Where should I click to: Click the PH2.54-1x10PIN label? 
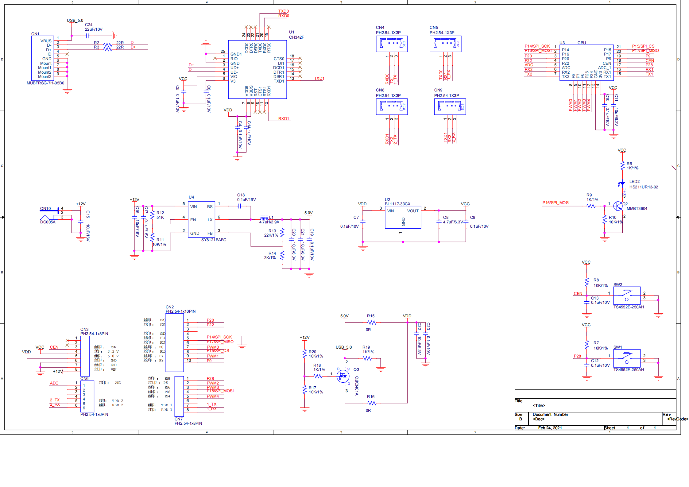pyautogui.click(x=180, y=311)
